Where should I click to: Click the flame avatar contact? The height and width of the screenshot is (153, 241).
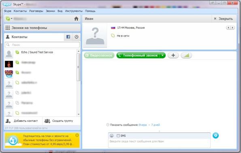[9, 64]
